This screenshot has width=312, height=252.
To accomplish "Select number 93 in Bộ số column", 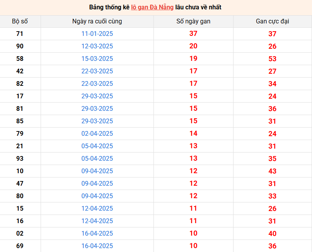I will [x=20, y=159].
